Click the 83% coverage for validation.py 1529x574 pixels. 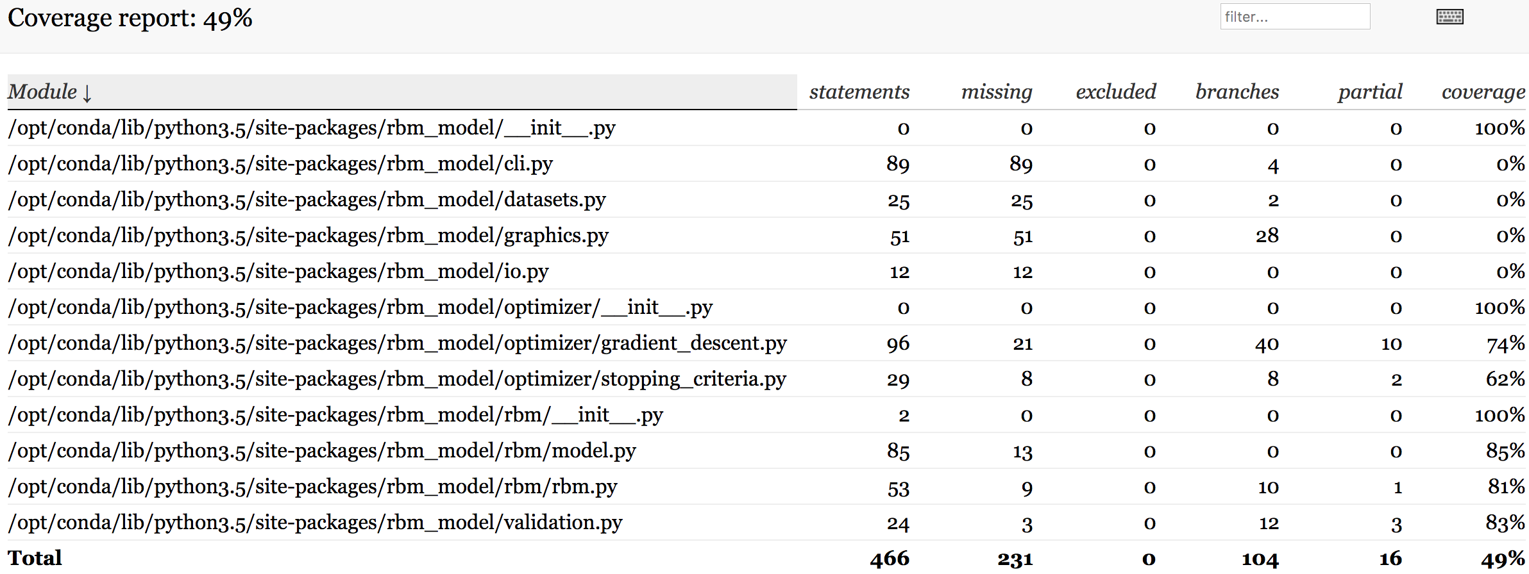[1505, 523]
